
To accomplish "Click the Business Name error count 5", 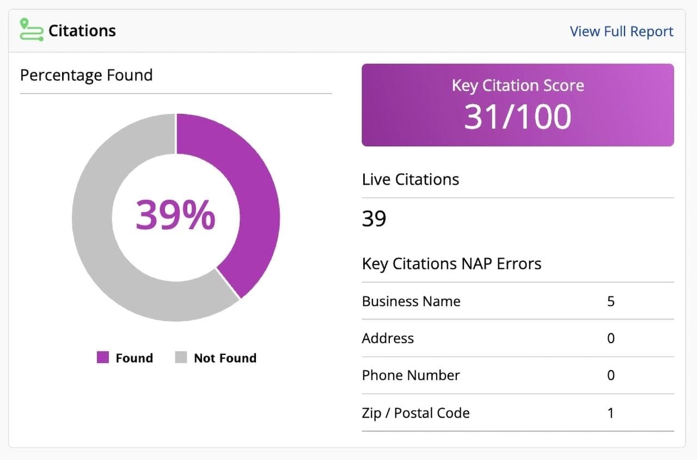I will (x=610, y=302).
